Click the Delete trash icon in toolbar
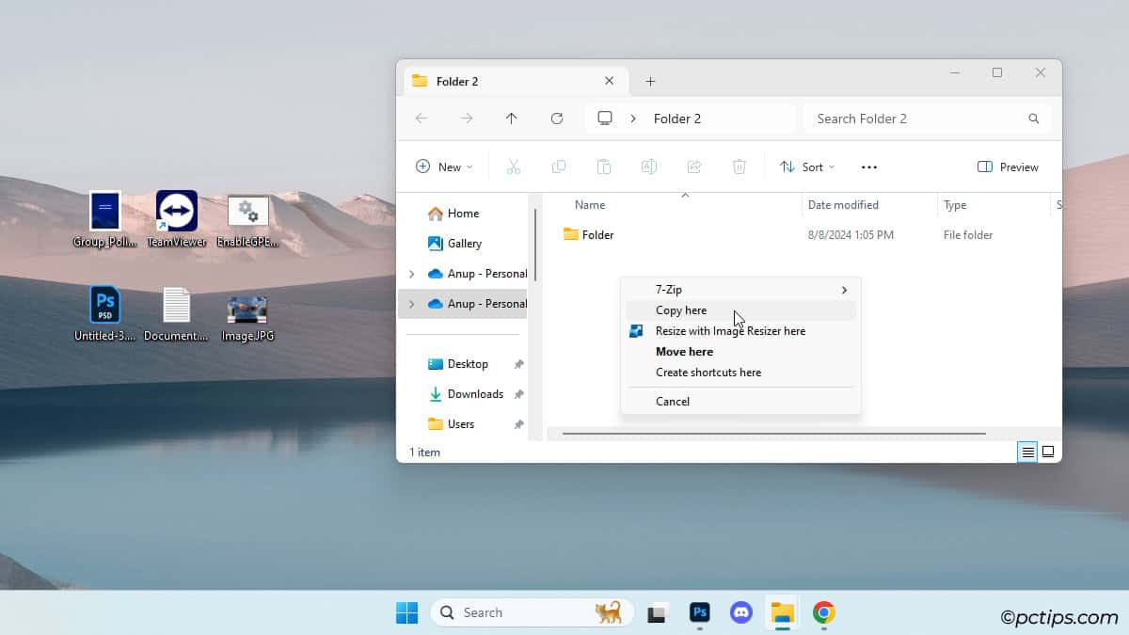 coord(739,167)
